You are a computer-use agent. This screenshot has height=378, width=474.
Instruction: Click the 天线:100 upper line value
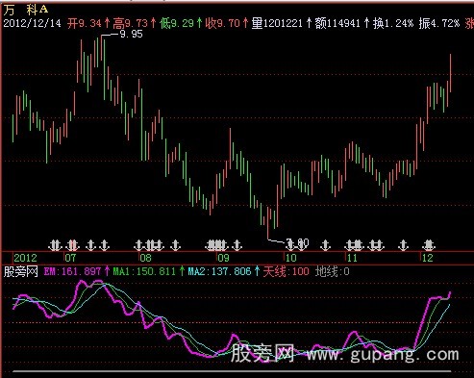287,272
